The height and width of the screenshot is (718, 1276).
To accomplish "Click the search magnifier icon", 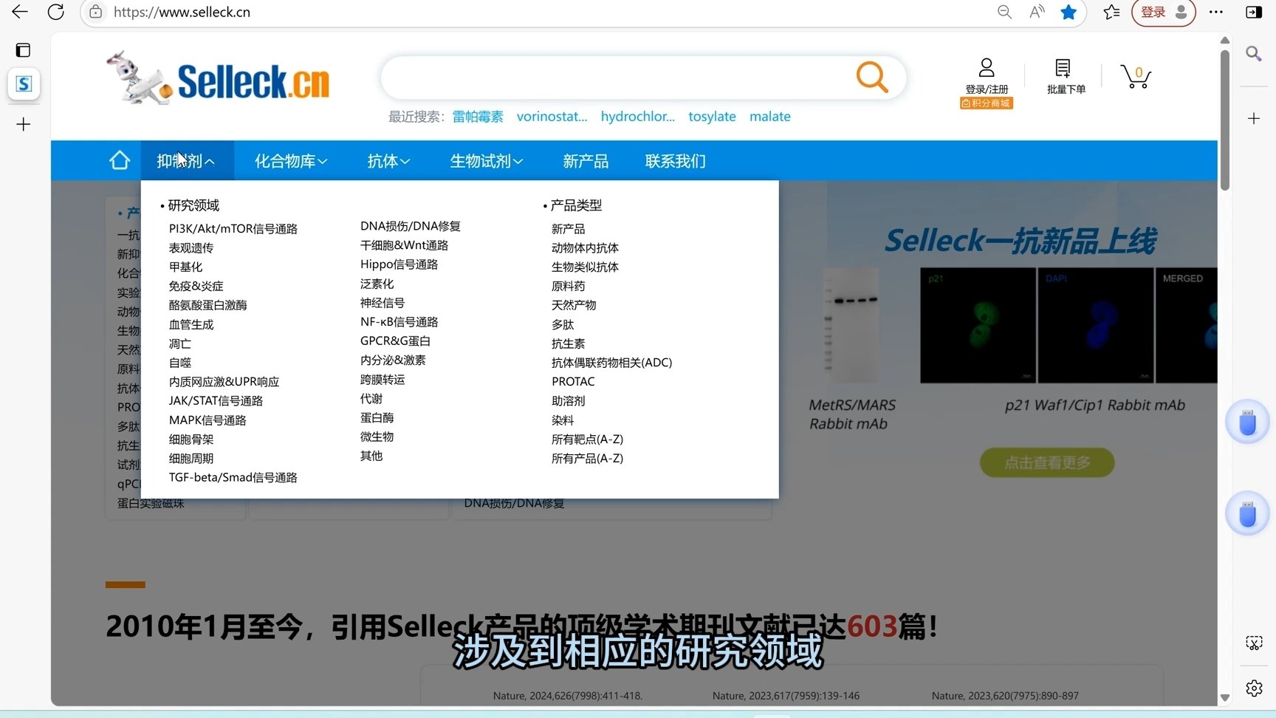I will (x=871, y=78).
